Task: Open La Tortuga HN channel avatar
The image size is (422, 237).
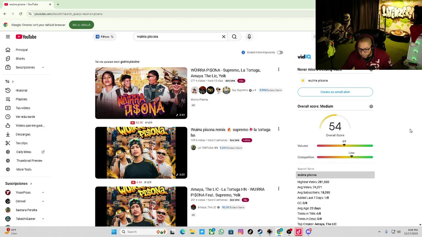Action: coord(194,148)
